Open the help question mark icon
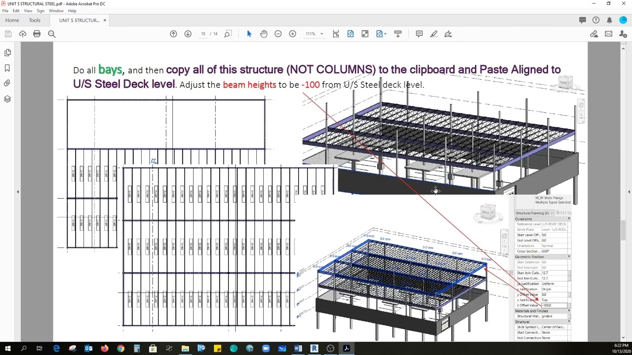Screen dimensions: 632x355 [x=596, y=20]
